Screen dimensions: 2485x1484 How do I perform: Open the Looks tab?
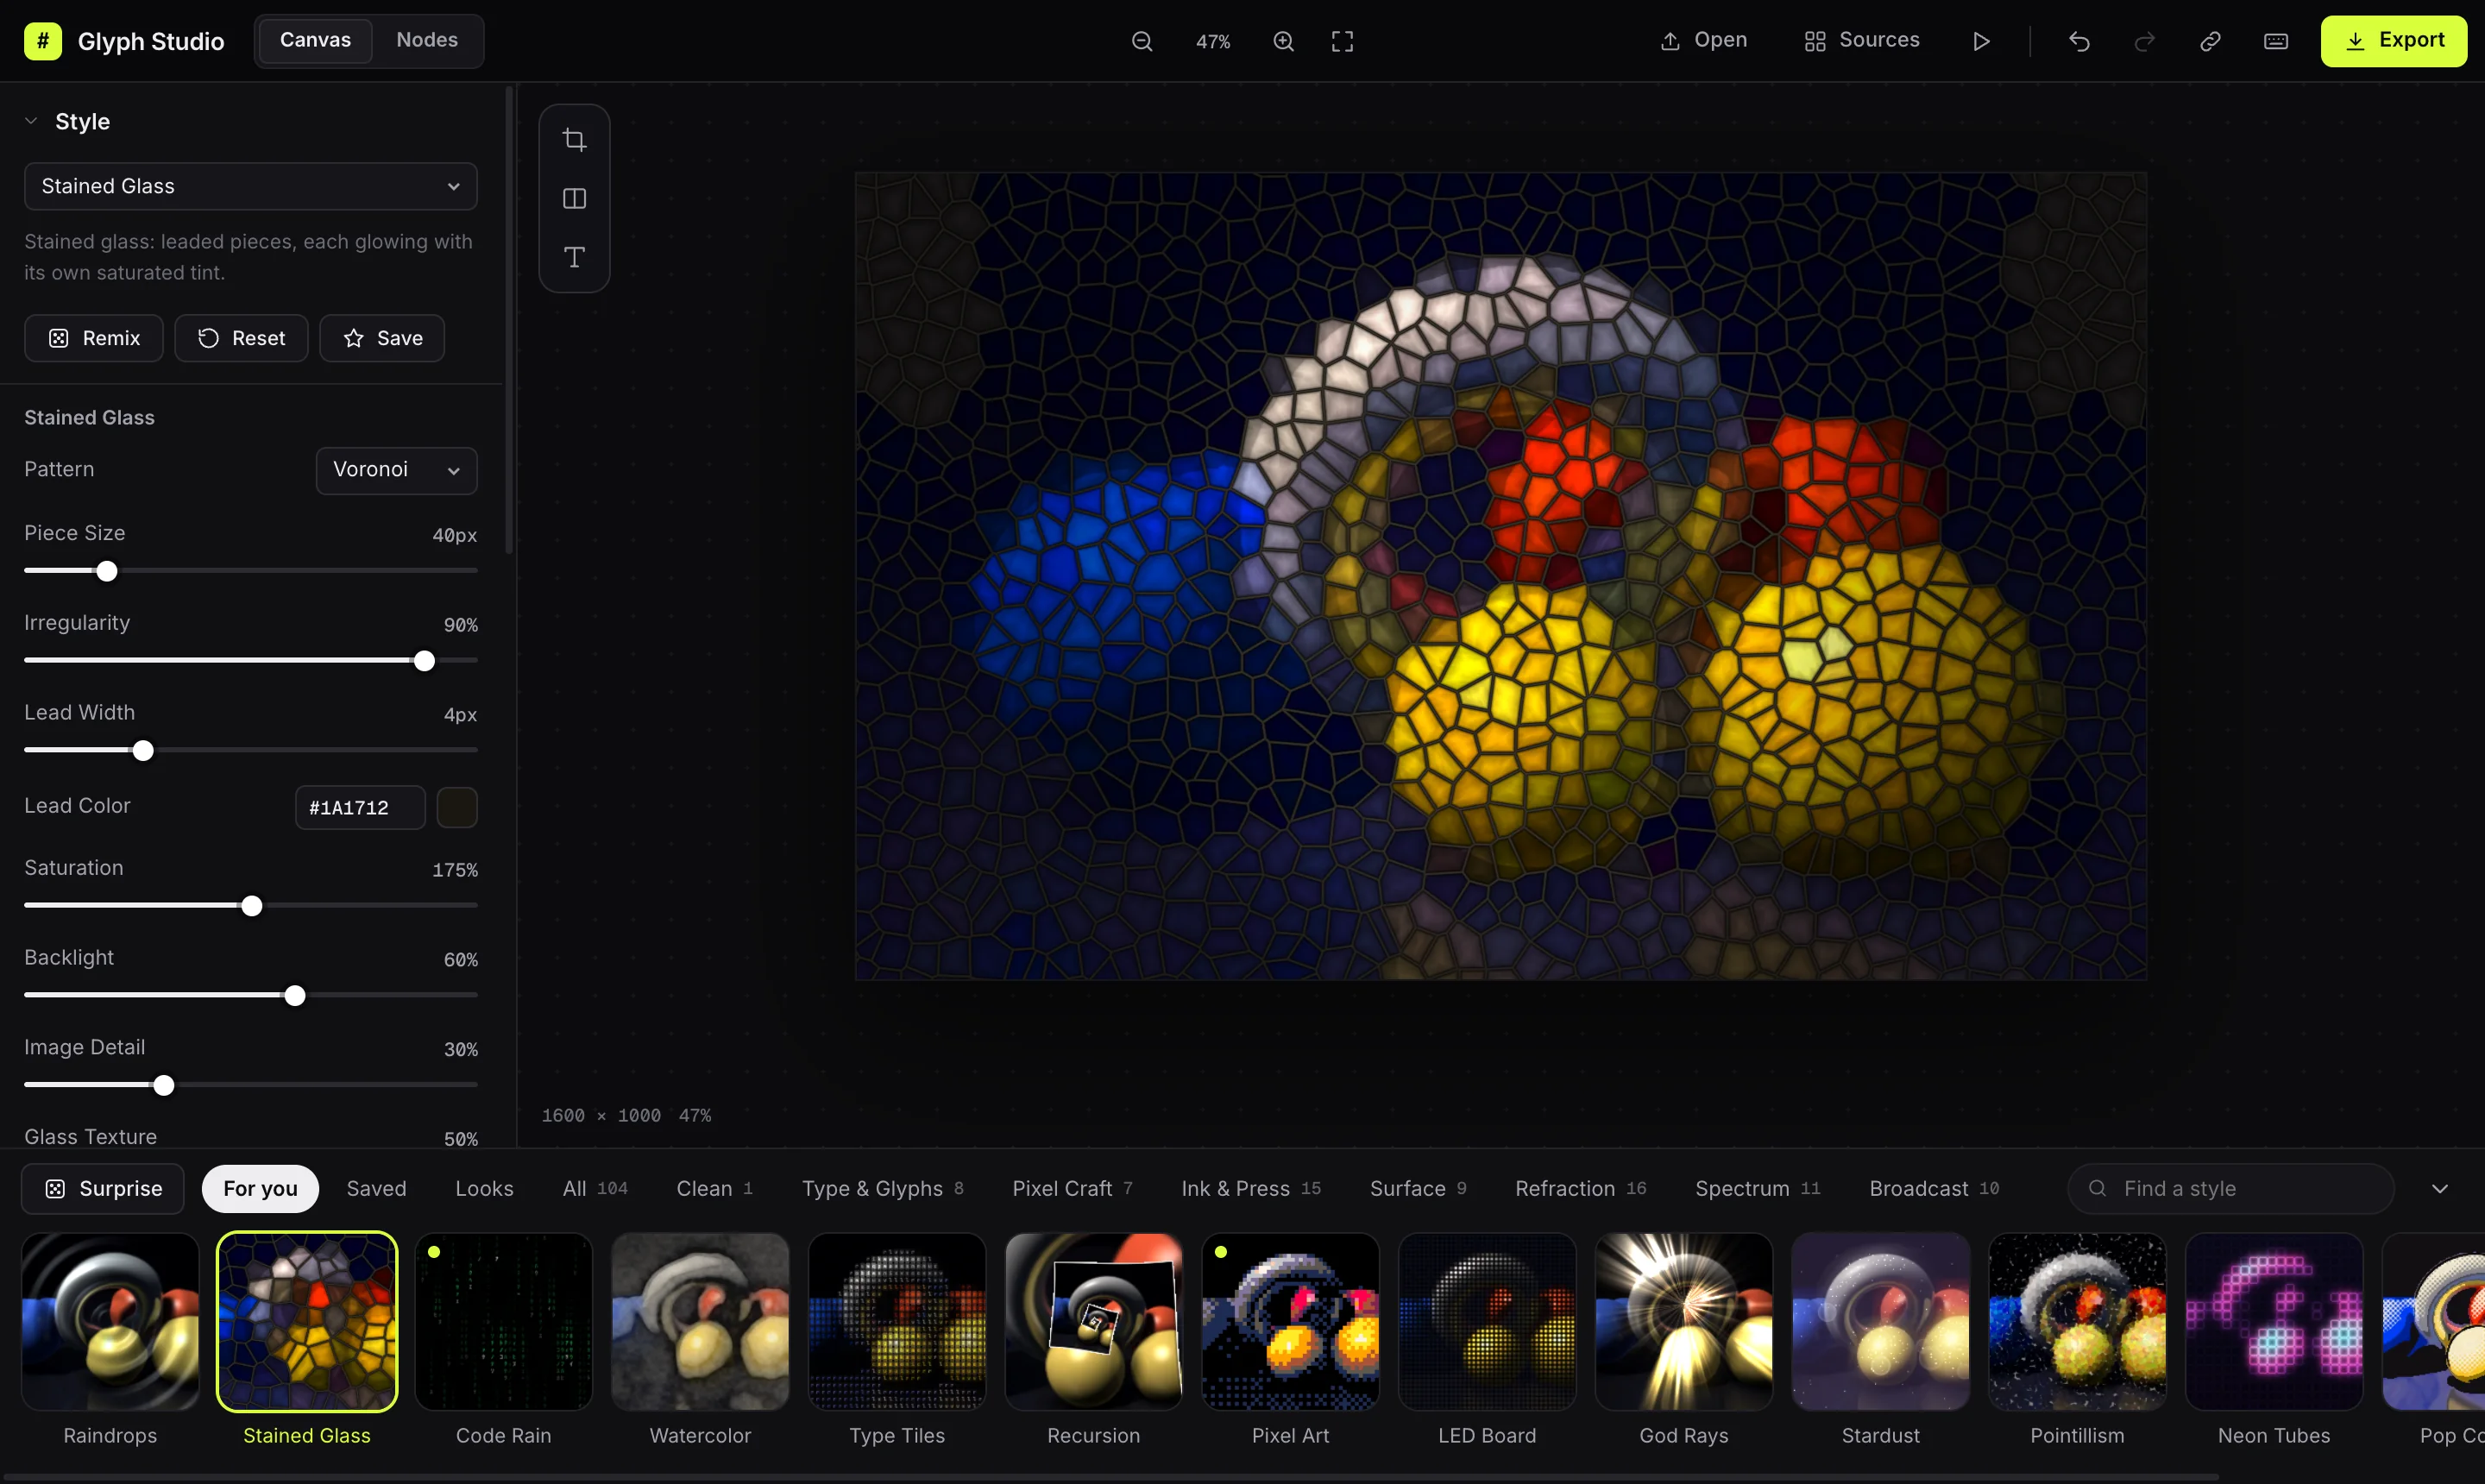pos(484,1188)
